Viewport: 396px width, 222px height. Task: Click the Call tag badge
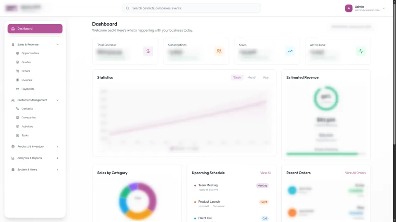[x=265, y=218]
